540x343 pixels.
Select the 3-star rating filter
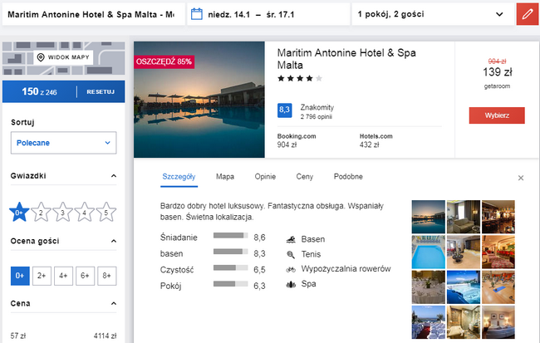62,212
